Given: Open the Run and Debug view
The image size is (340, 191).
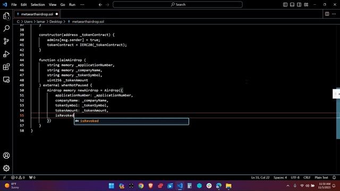Looking at the screenshot, I should click(x=6, y=54).
